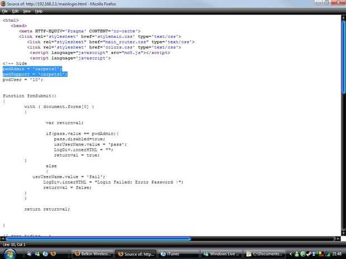The width and height of the screenshot is (346, 259).
Task: Click the highlighted pwdSupport line
Action: pyautogui.click(x=35, y=74)
